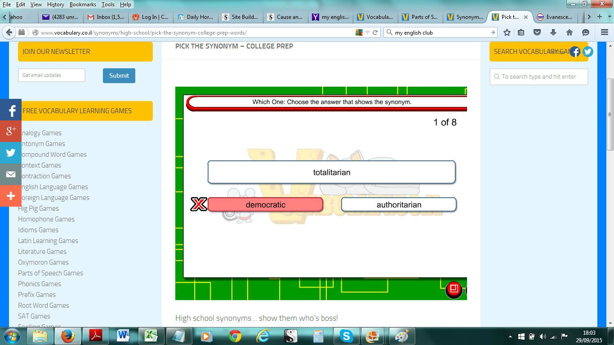Image resolution: width=614 pixels, height=345 pixels.
Task: Click the Home toolbar icon
Action: pos(570,32)
